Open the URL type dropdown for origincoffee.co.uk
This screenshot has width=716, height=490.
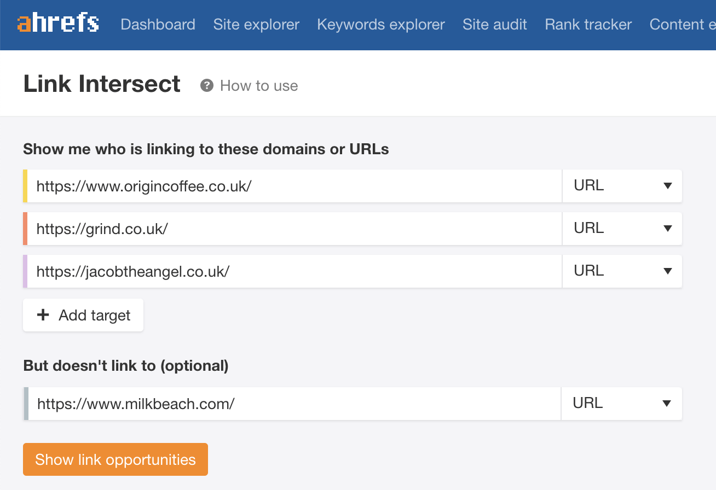(622, 186)
